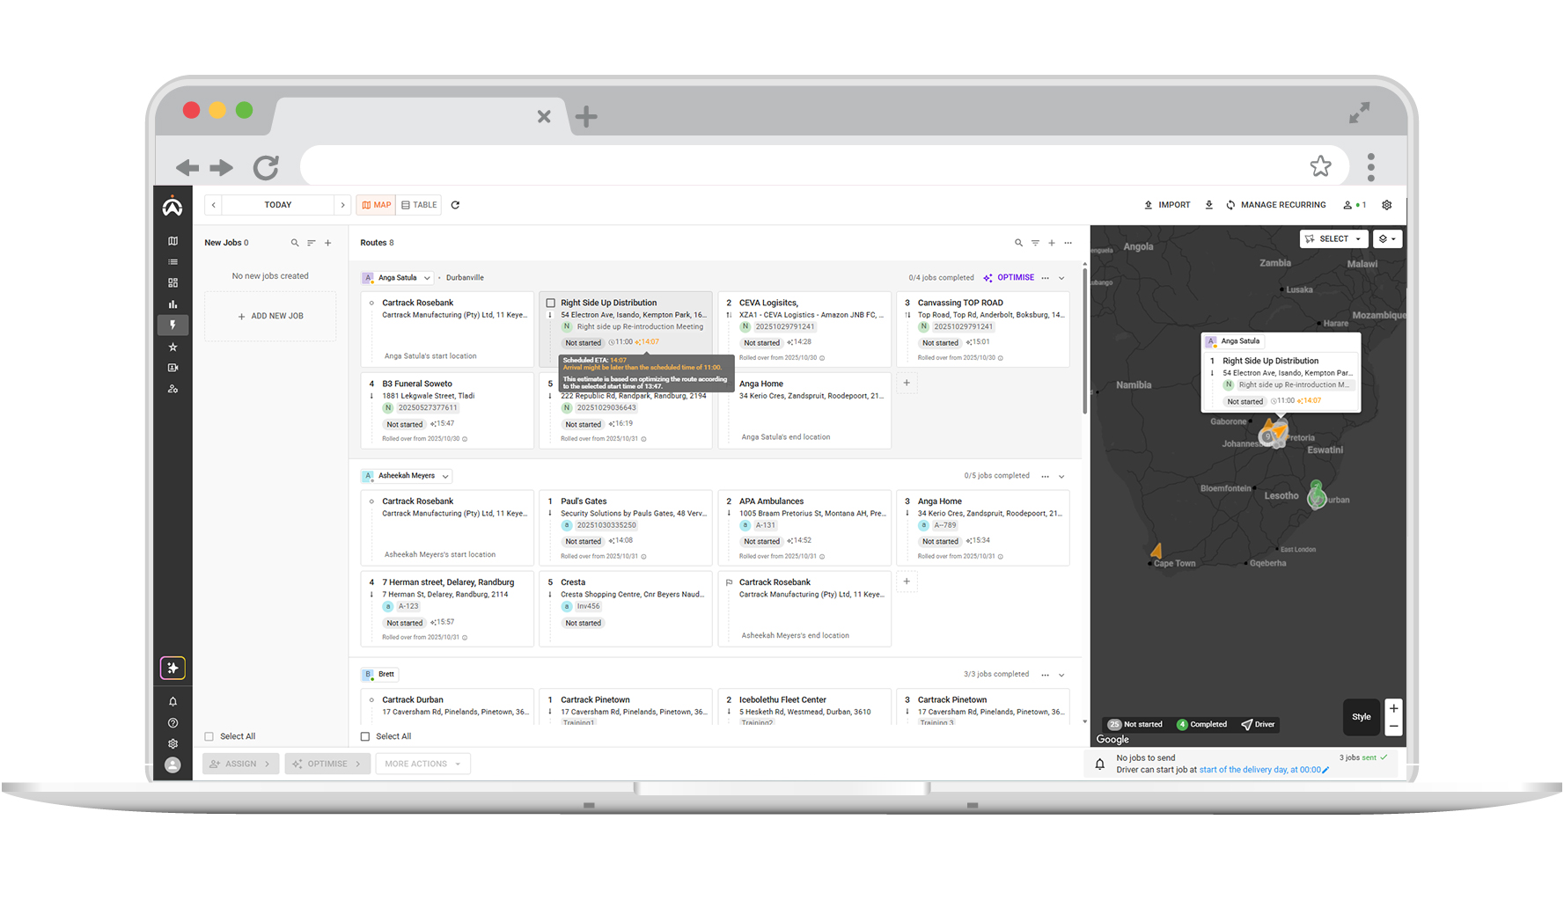Image resolution: width=1564 pixels, height=900 pixels.
Task: Open the AI sparkle assistant in the sidebar
Action: pos(173,669)
